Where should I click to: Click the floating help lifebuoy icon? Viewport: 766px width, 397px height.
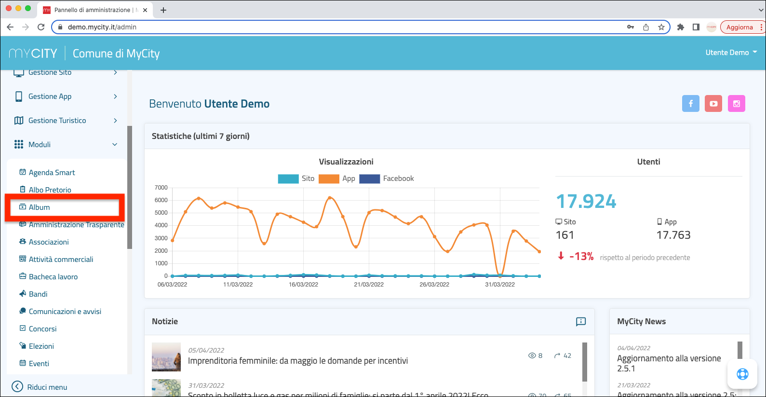tap(742, 374)
